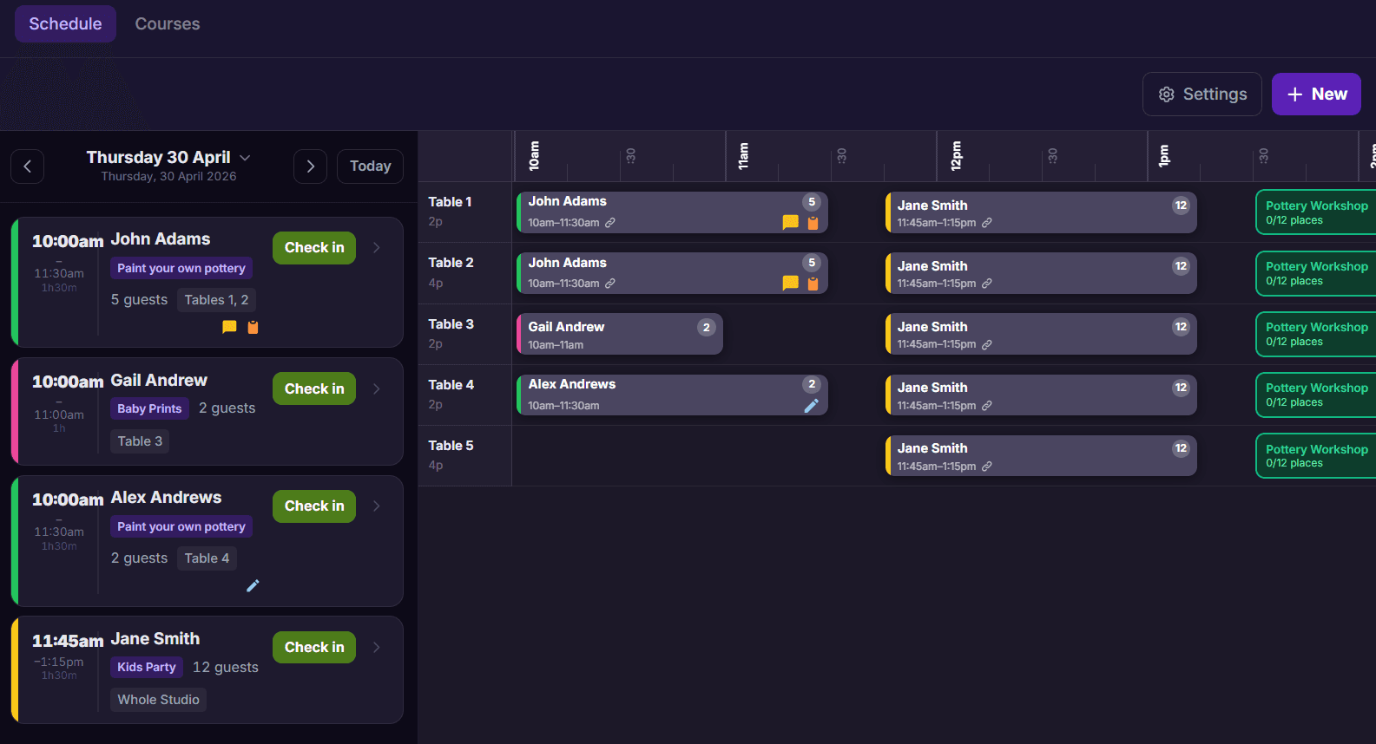Select the Baby Prints tag
The height and width of the screenshot is (744, 1376).
pyautogui.click(x=149, y=408)
